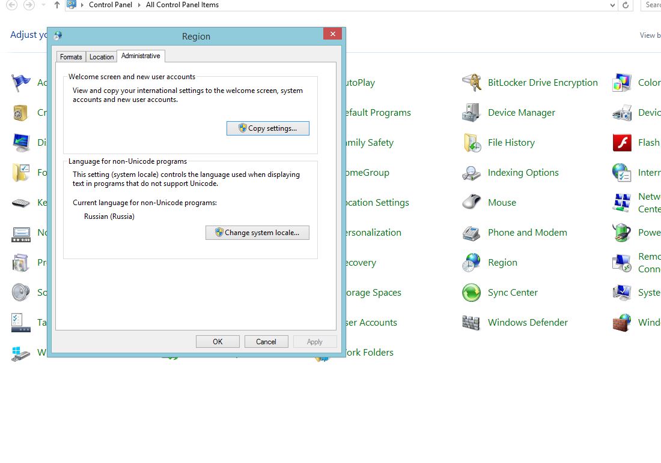661x463 pixels.
Task: Open the Folder Options icon
Action: click(20, 173)
